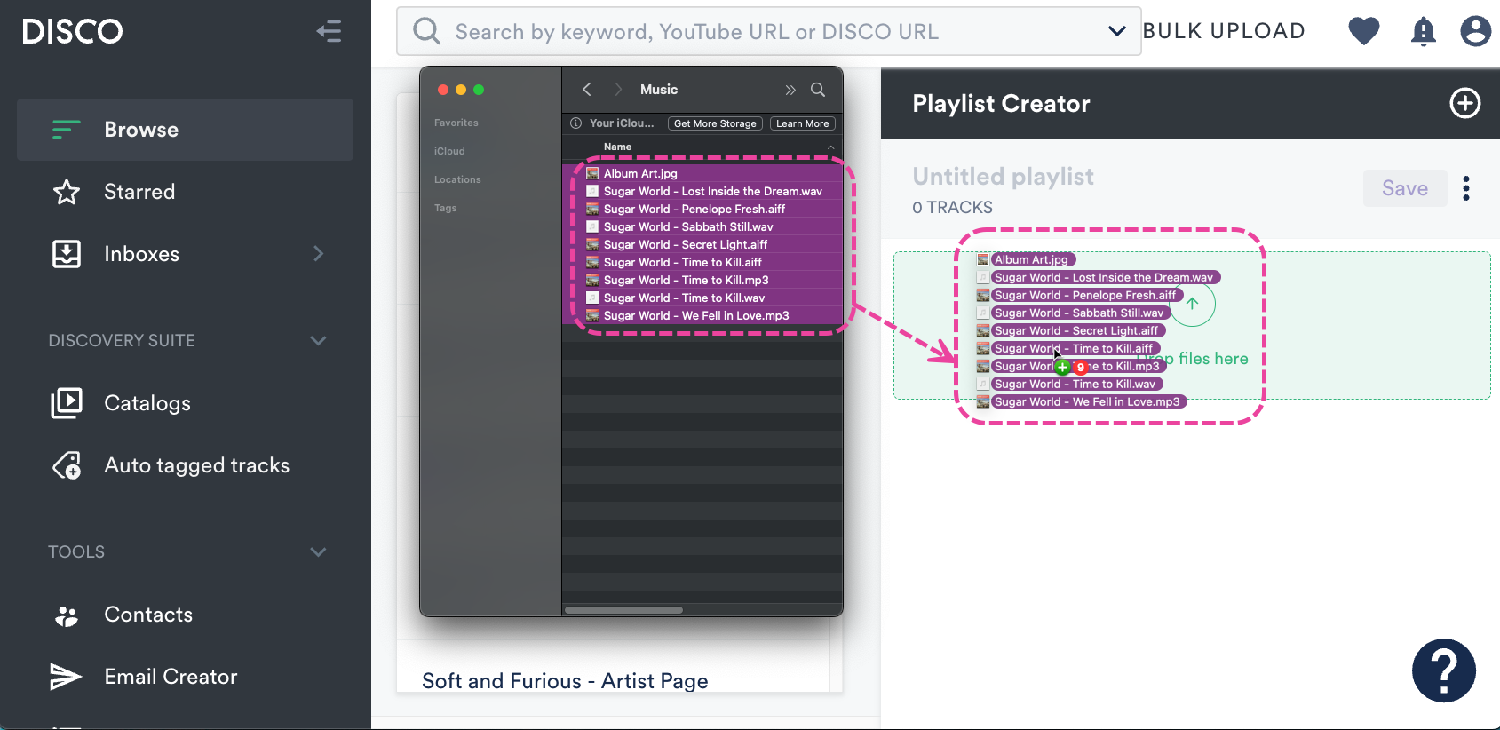Click Finder horizontal scrollbar
The width and height of the screenshot is (1500, 730).
click(623, 610)
